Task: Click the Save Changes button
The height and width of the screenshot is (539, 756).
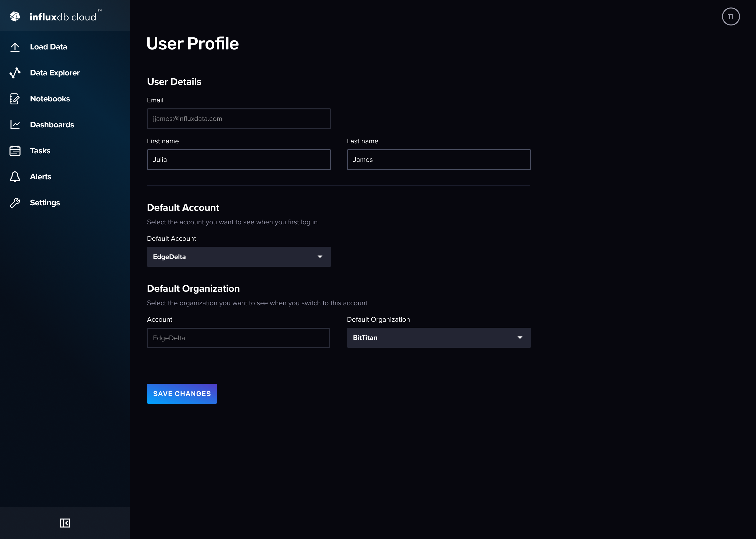Action: point(182,394)
